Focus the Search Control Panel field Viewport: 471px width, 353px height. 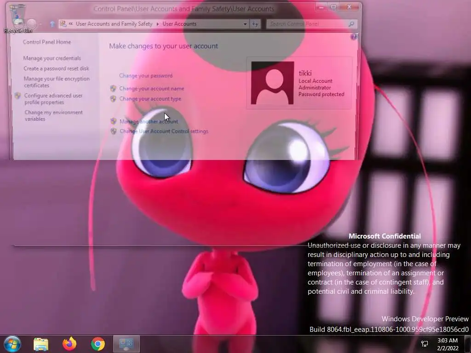[312, 24]
